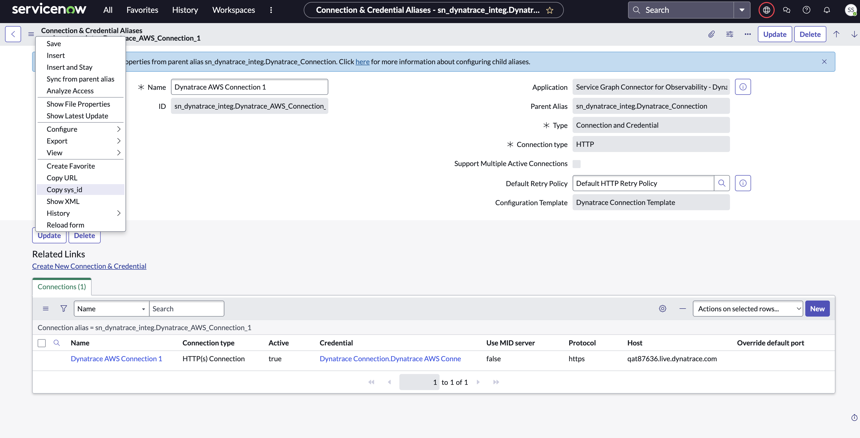Screen dimensions: 860x438
Task: Open the notifications bell icon
Action: coord(827,10)
